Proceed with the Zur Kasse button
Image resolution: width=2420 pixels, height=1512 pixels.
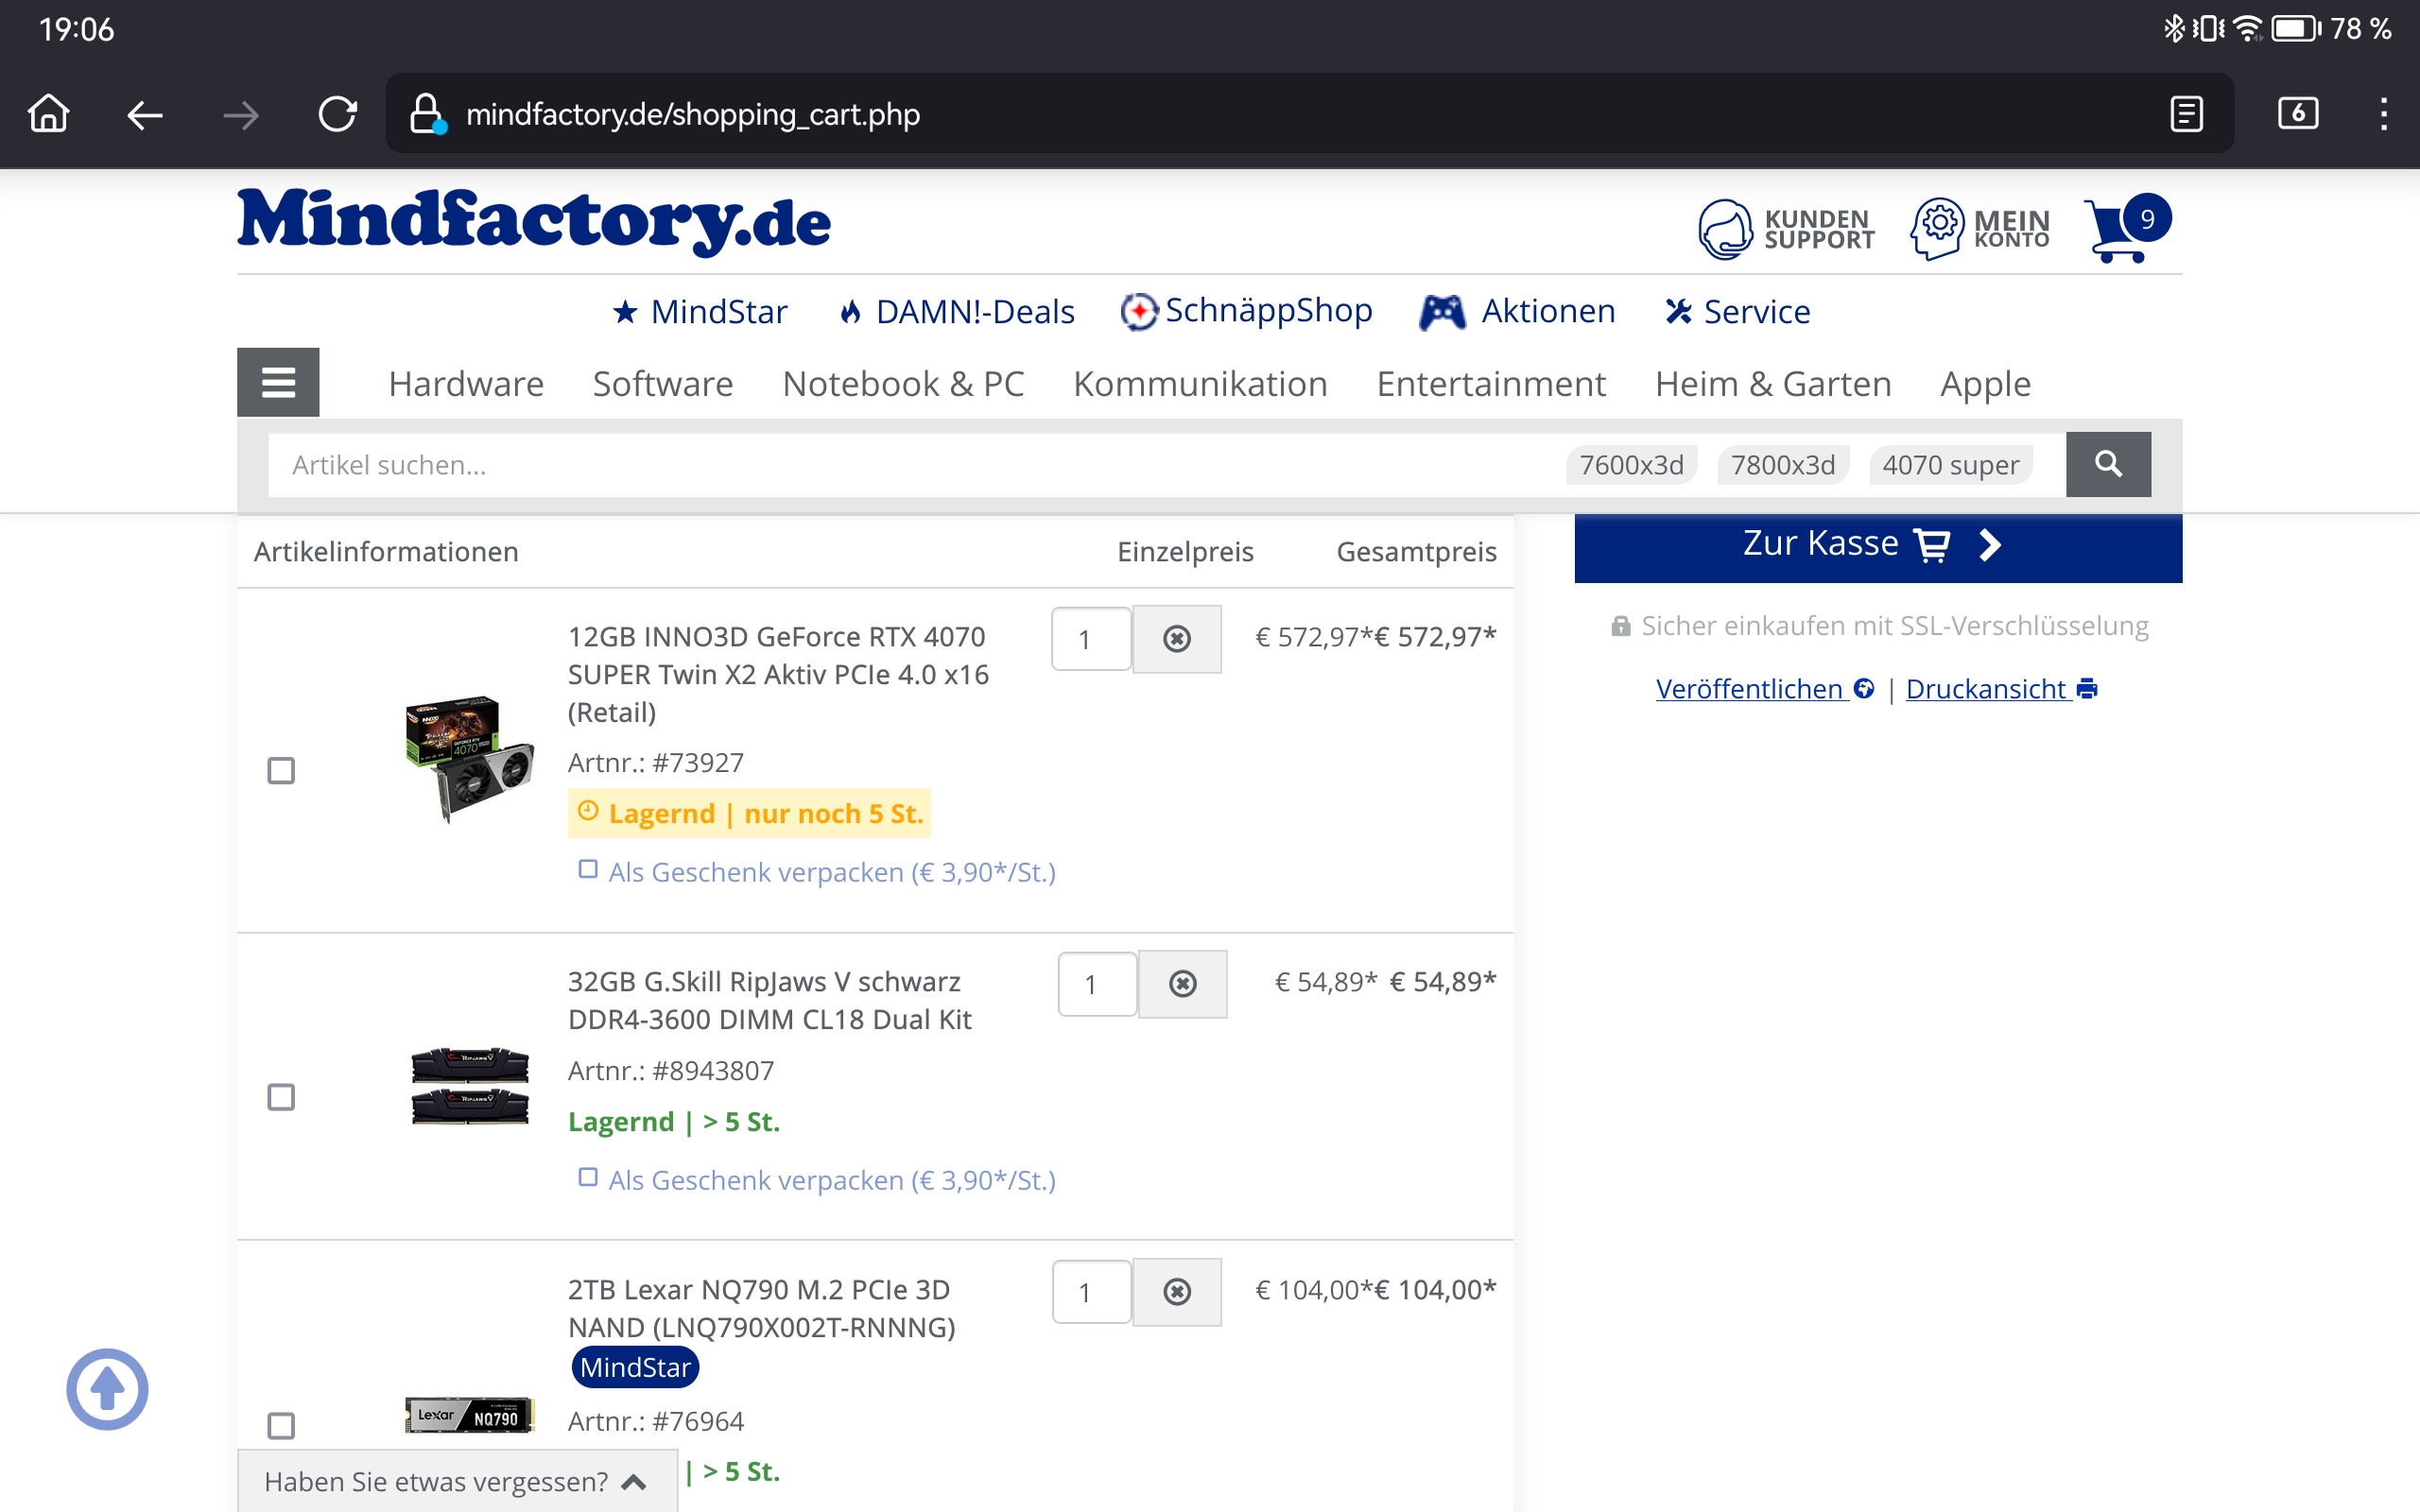[1877, 546]
